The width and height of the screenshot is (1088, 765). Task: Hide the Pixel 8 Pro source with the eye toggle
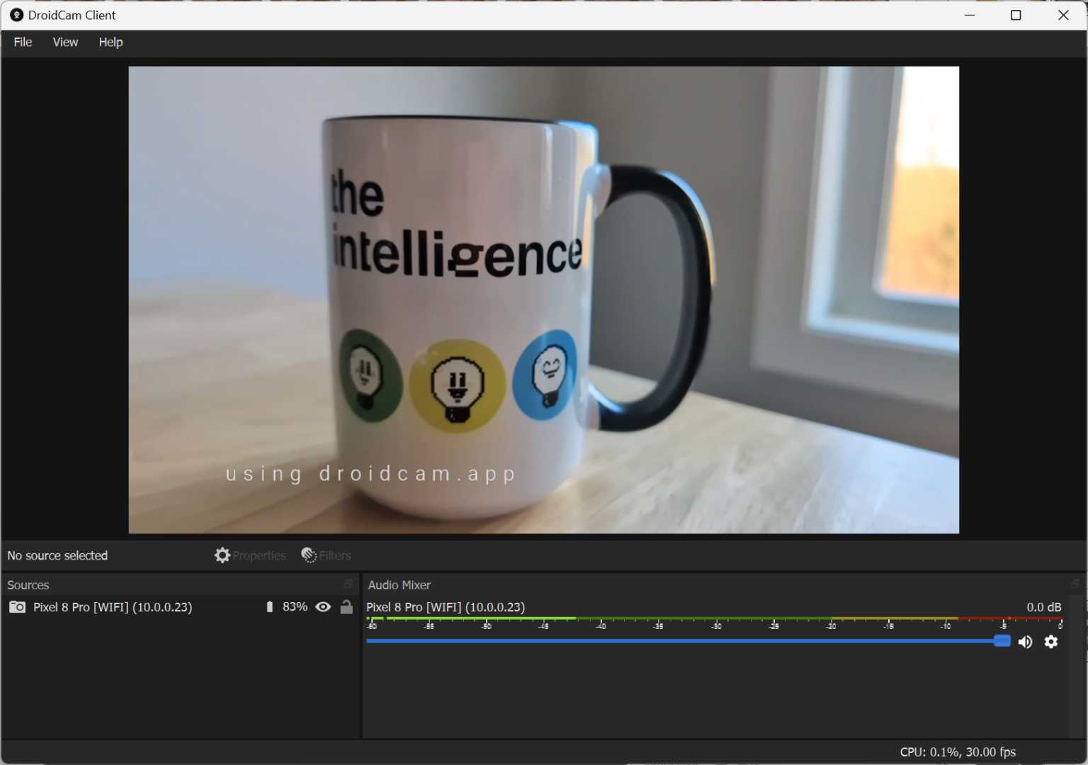click(324, 607)
